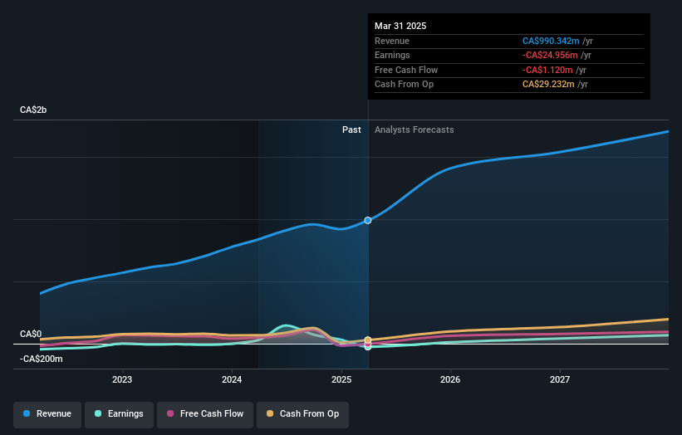Toggle the Revenue series legend button
682x435 pixels.
(47, 414)
